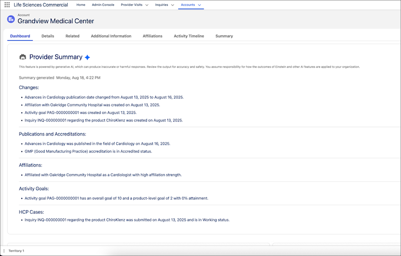Image resolution: width=401 pixels, height=256 pixels.
Task: Click the Activity goal PAG-0000000001 was created line
Action: coord(81,112)
